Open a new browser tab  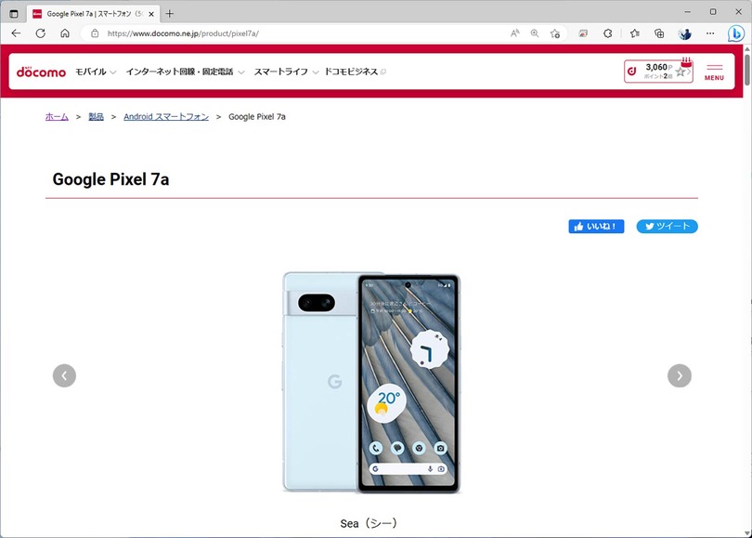[169, 13]
